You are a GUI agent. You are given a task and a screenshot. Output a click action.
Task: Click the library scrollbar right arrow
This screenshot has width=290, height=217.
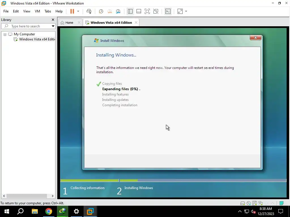point(52,196)
